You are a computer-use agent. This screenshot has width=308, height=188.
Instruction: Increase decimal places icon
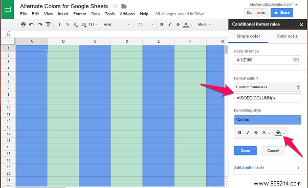(84, 24)
